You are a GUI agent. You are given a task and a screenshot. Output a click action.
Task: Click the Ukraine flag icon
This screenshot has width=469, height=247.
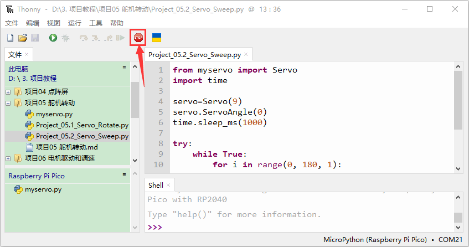pyautogui.click(x=157, y=38)
